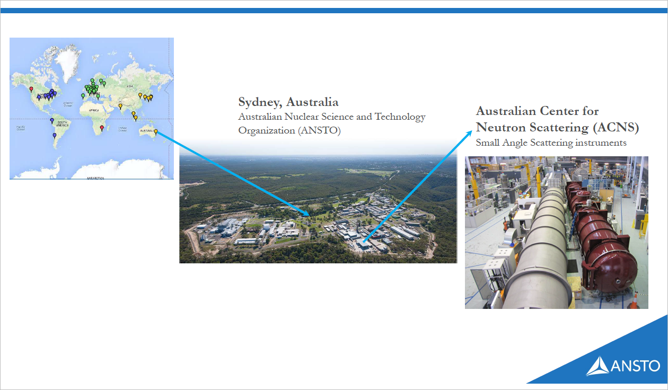The image size is (668, 390).
Task: Select the yellow map pin over India
Action: pyautogui.click(x=121, y=107)
